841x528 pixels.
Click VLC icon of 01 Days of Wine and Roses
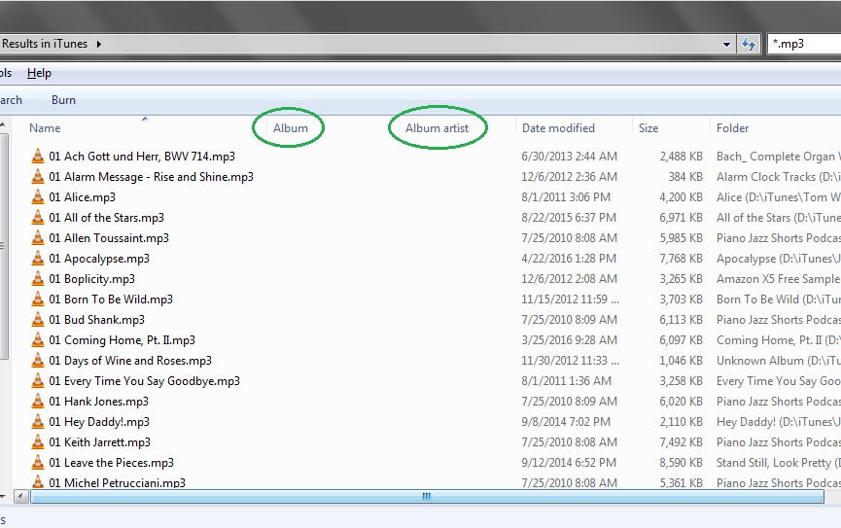(x=38, y=360)
